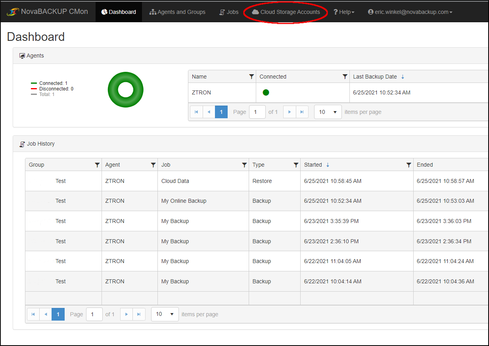489x346 pixels.
Task: Click start time 6/25/2021 10:58:45 AM
Action: 333,181
